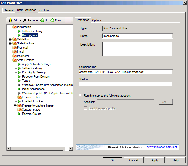This screenshot has height=166, width=188.
Task: Toggle the Load the user's profile checkbox
Action: [86, 108]
